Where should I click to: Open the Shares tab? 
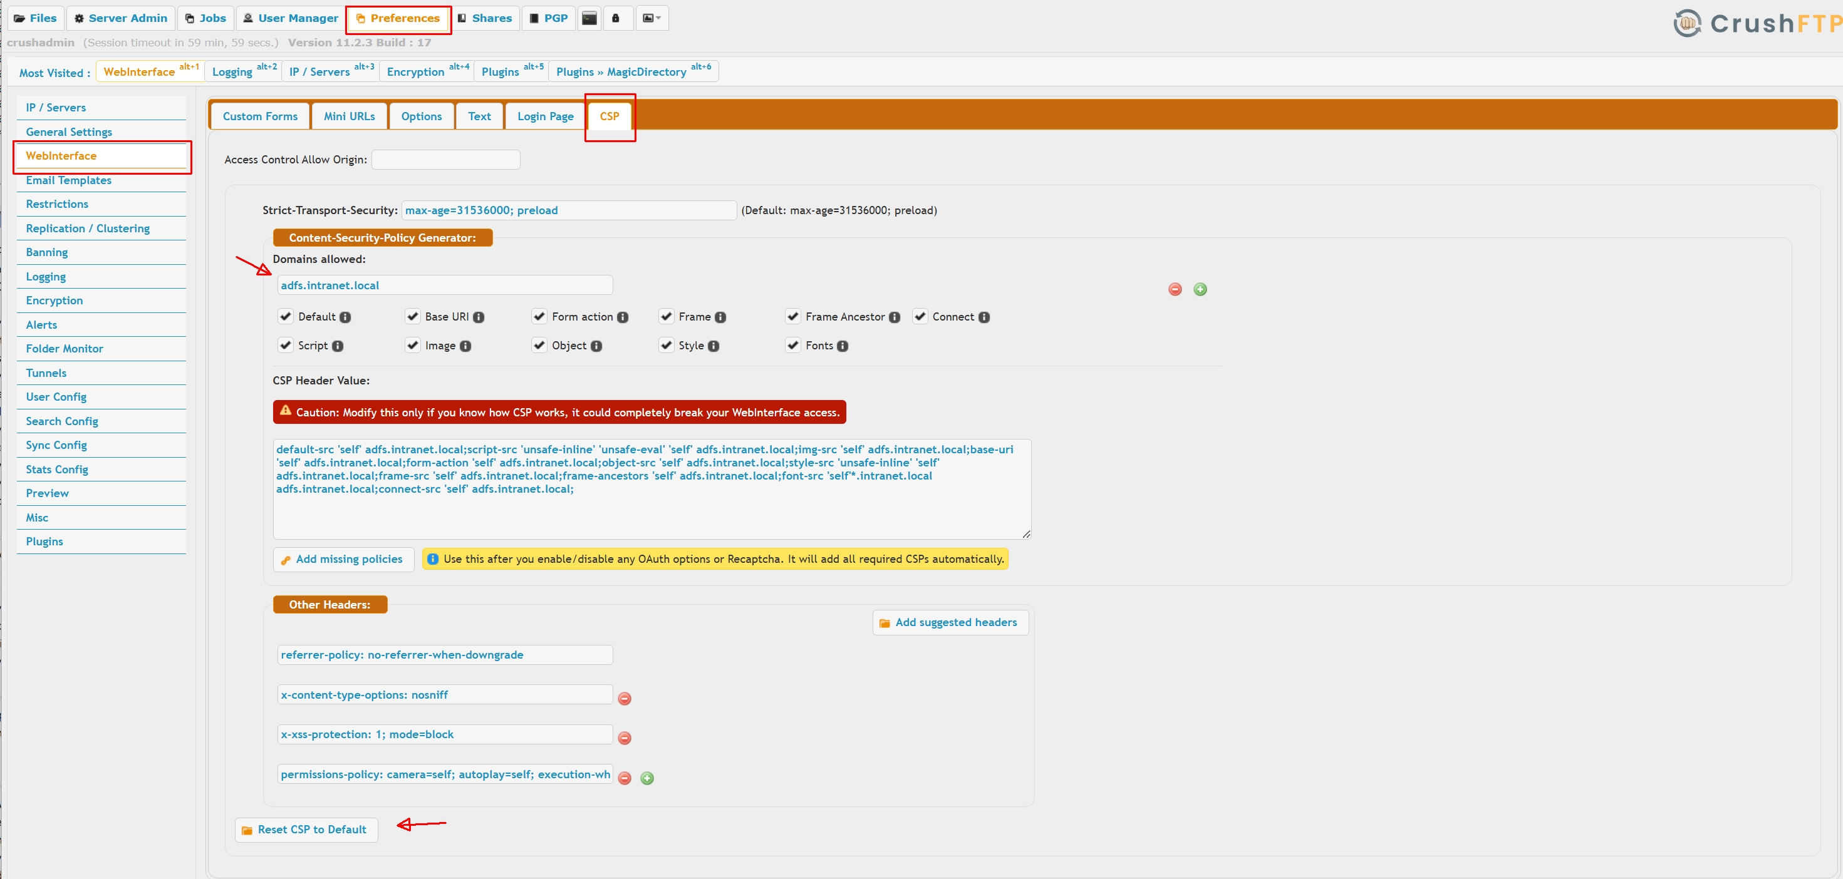click(x=485, y=19)
